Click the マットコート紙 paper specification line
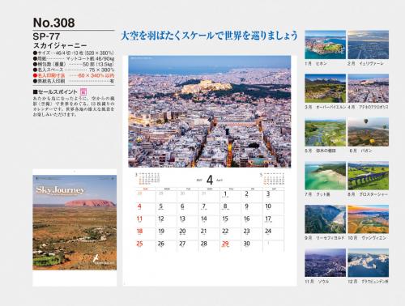 coord(74,58)
